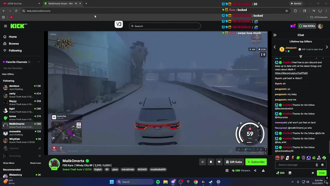This screenshot has width=330, height=186.
Task: Expand the gifters leaderboard handle
Action: tap(301, 56)
